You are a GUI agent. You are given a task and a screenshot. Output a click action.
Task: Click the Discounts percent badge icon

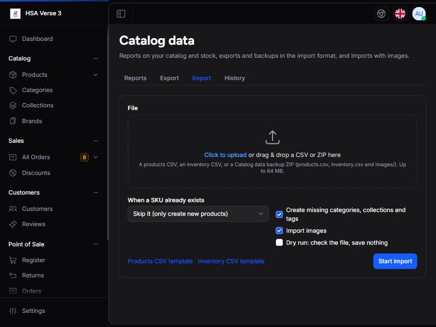pyautogui.click(x=13, y=173)
